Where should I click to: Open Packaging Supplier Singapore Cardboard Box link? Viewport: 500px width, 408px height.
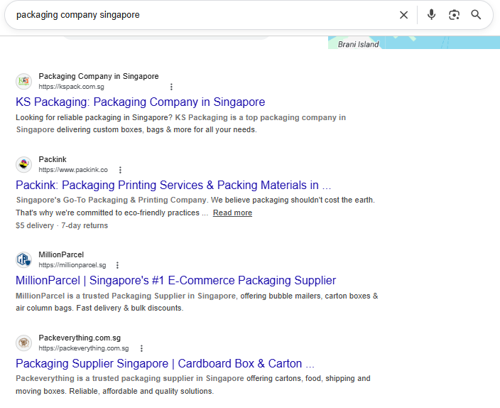click(165, 364)
